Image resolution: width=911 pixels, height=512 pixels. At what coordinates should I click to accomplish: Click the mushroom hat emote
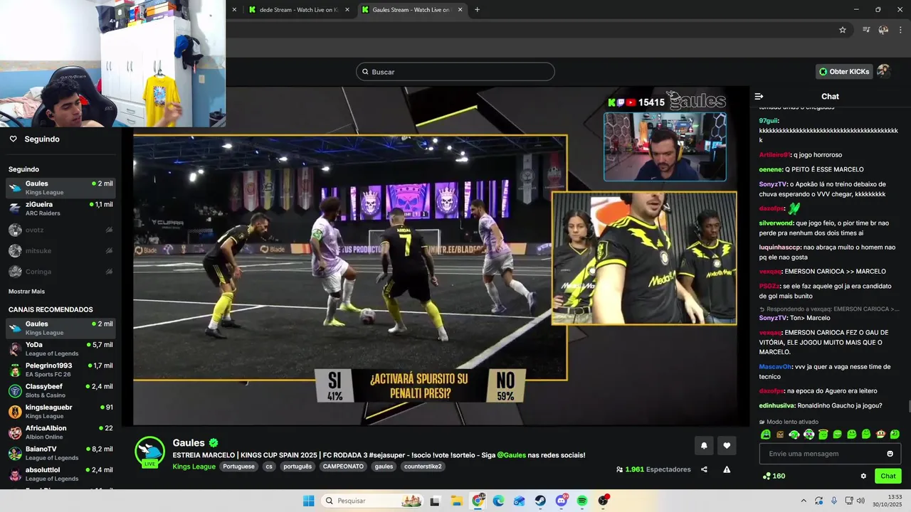[x=880, y=434]
